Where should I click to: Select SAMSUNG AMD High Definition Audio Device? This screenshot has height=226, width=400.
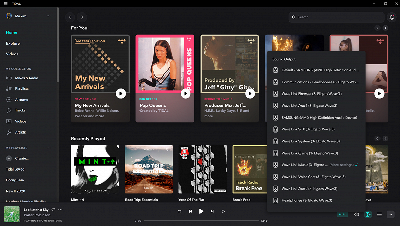coord(316,118)
